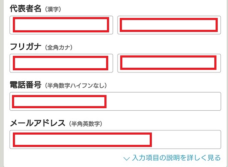
Task: Focus the first フリガナ katakana field
Action: pyautogui.click(x=61, y=63)
